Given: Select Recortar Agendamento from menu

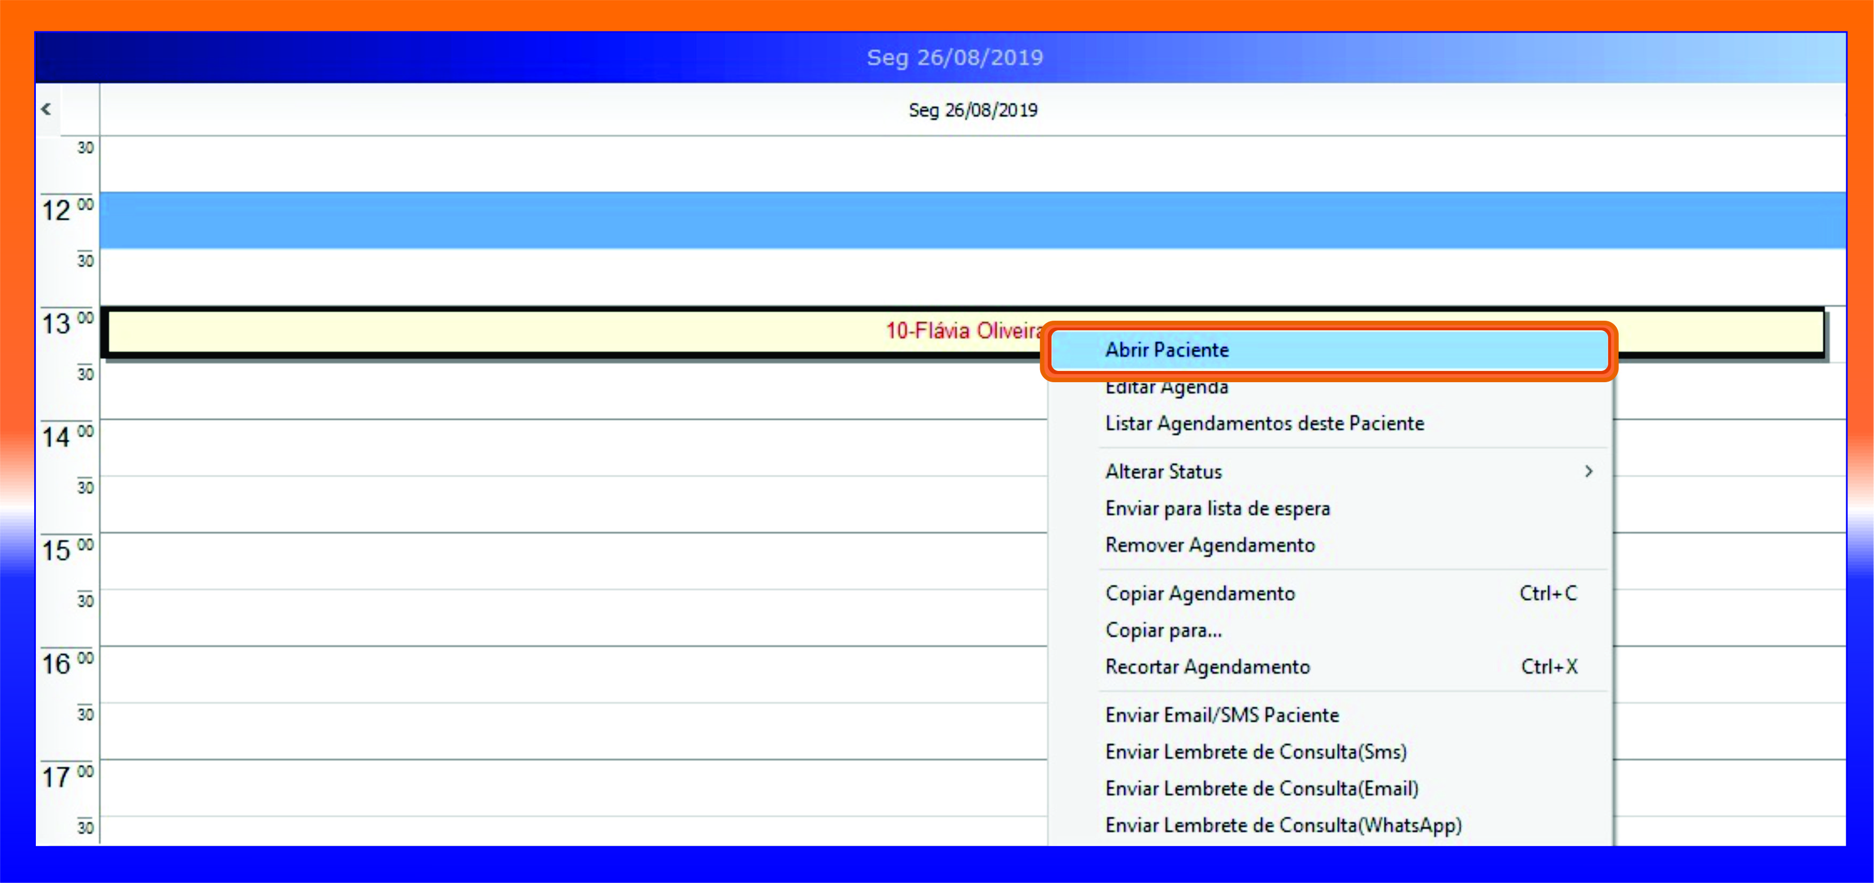Looking at the screenshot, I should tap(1208, 667).
